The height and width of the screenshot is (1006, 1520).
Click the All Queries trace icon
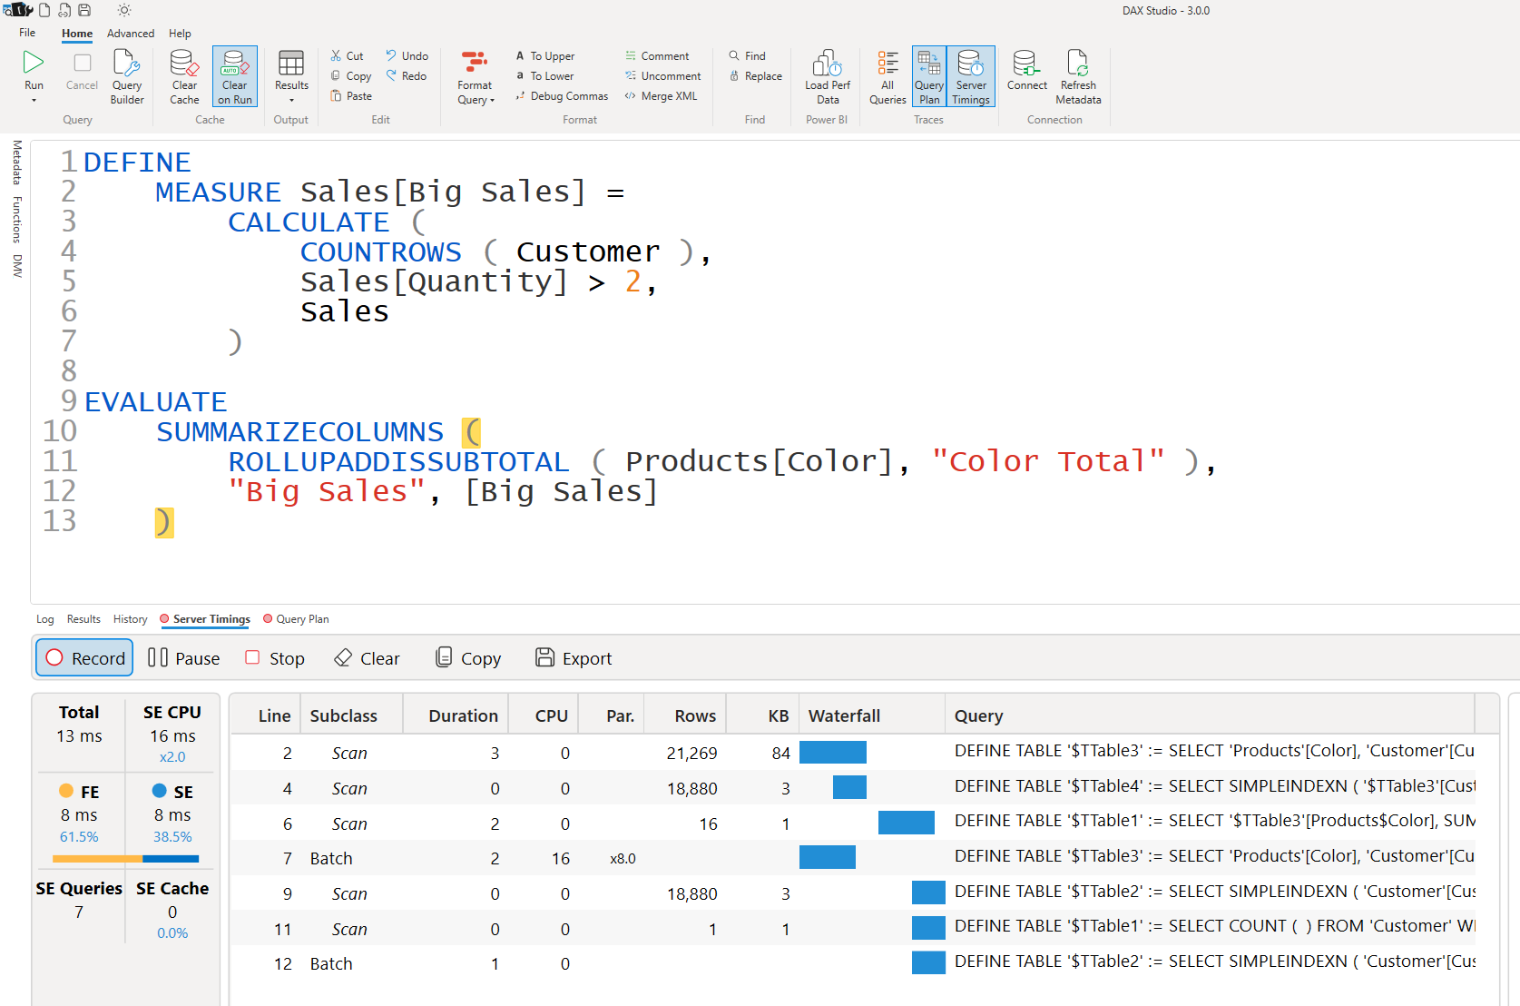point(887,76)
